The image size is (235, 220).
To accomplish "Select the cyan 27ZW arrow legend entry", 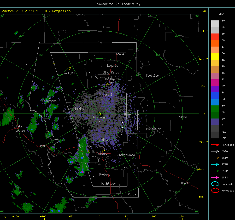I will tap(215, 165).
